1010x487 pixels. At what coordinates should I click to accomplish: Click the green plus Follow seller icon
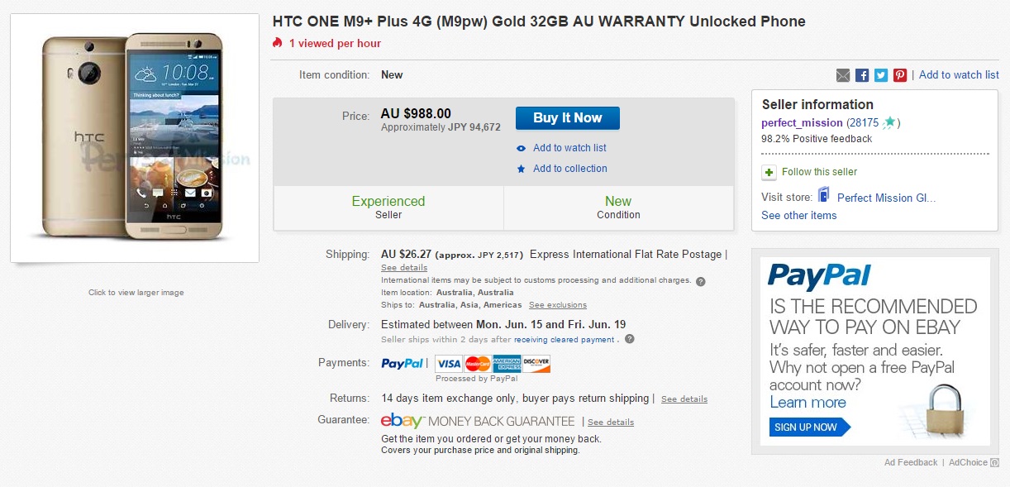coord(769,172)
